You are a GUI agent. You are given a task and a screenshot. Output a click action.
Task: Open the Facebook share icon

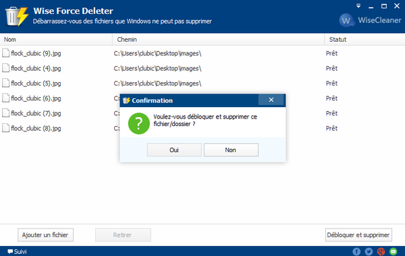(x=356, y=251)
